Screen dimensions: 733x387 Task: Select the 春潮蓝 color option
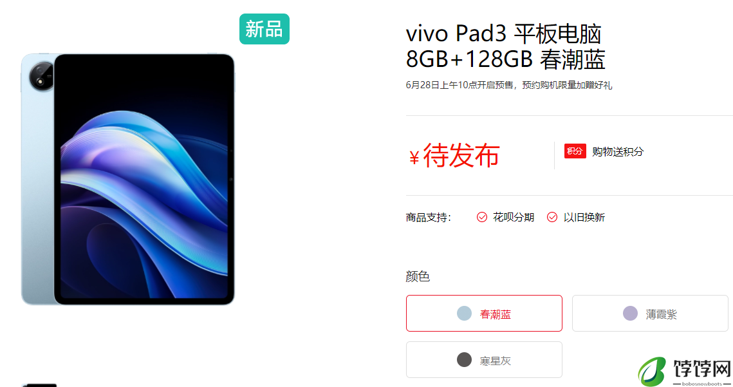484,313
